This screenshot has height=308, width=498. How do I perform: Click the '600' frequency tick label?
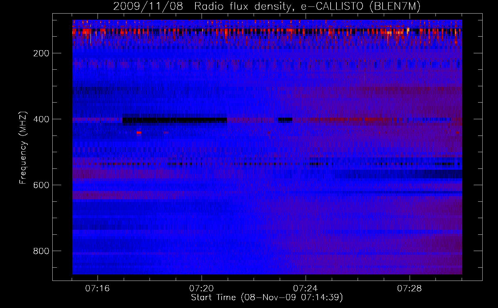tap(41, 185)
